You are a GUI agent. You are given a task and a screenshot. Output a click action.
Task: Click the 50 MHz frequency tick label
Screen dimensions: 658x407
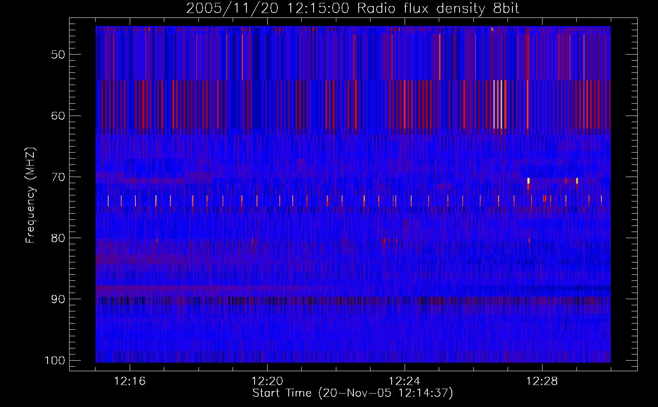(58, 55)
